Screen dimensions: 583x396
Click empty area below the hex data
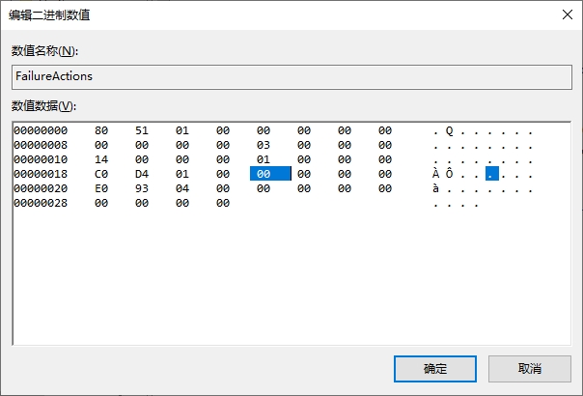pyautogui.click(x=290, y=280)
